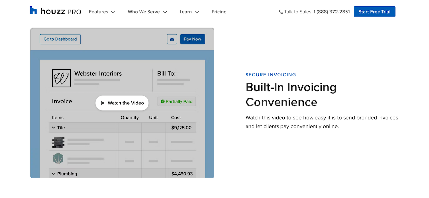Click the green hexagon tile thumbnail
Image resolution: width=429 pixels, height=198 pixels.
point(58,158)
